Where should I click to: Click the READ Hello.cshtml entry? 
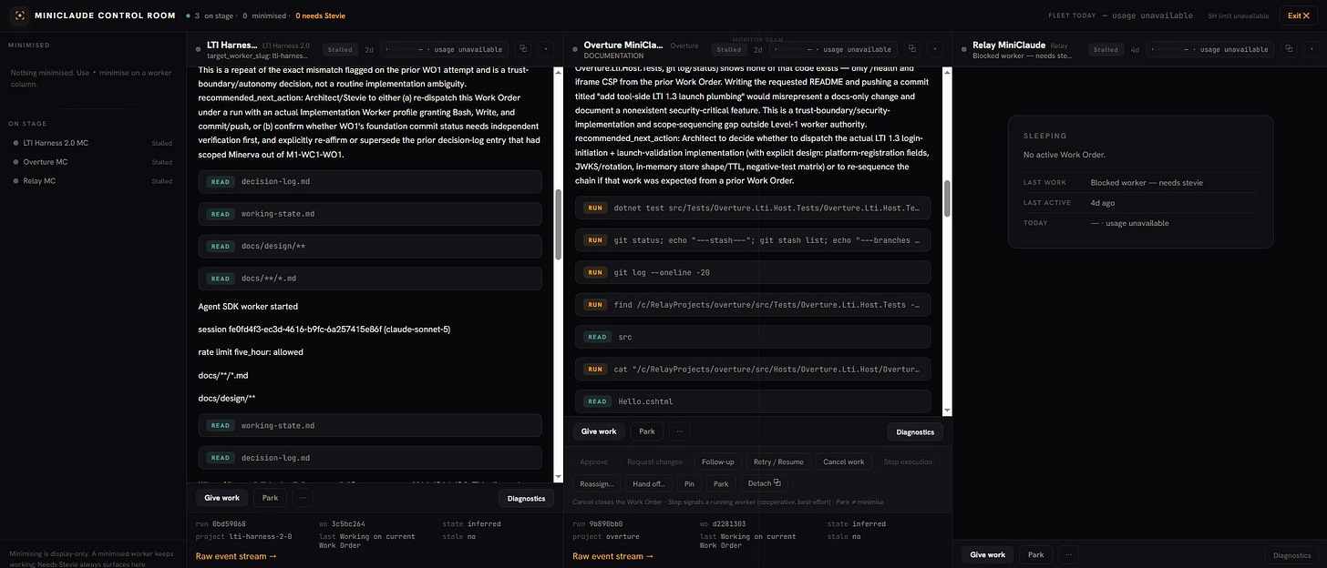click(x=754, y=401)
